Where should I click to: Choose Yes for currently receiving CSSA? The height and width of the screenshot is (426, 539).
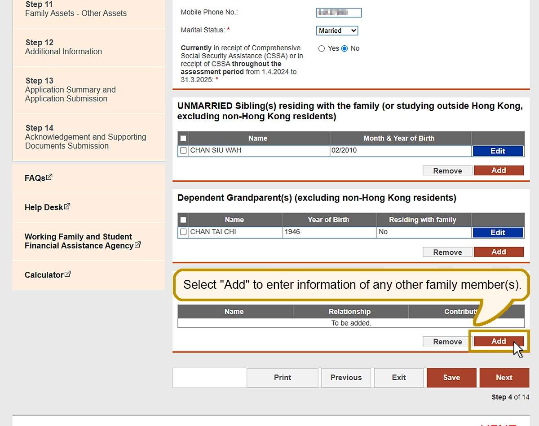point(322,48)
